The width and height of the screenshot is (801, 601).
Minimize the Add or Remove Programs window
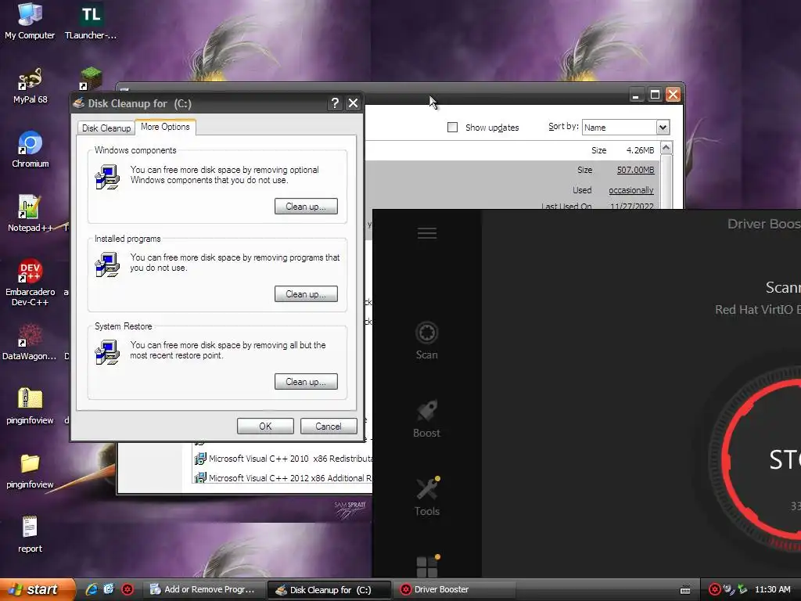[x=636, y=95]
